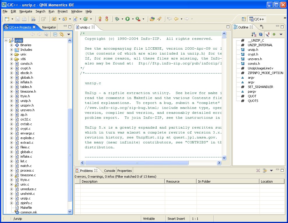Open the Run button dropdown arrow
This screenshot has width=288, height=223.
(133, 19)
